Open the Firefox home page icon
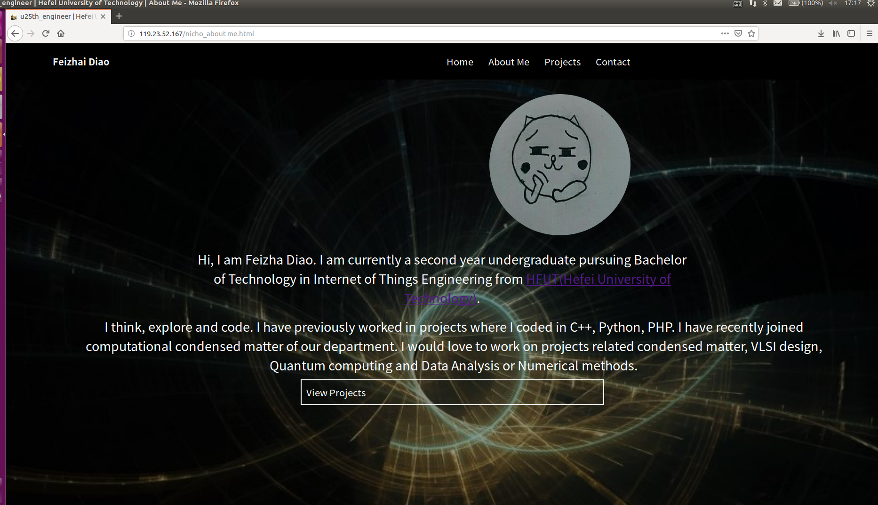Image resolution: width=878 pixels, height=505 pixels. (61, 33)
